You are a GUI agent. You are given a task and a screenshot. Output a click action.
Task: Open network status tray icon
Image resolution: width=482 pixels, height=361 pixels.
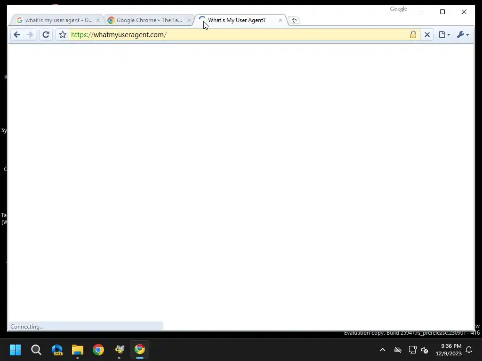pyautogui.click(x=412, y=350)
